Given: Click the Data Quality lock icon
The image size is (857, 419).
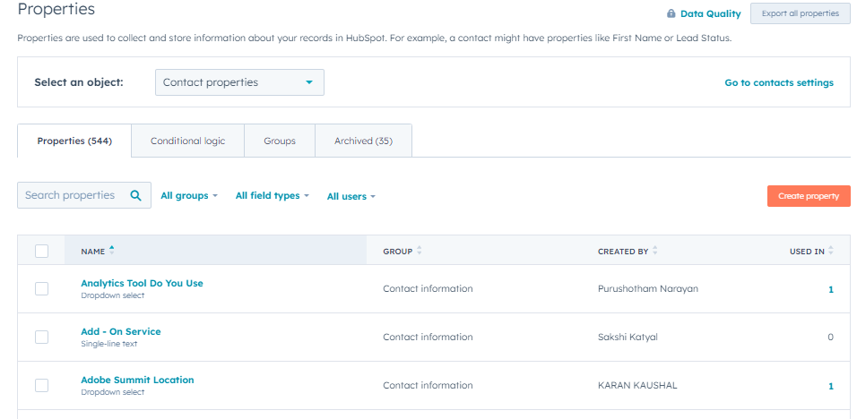Looking at the screenshot, I should tap(671, 13).
